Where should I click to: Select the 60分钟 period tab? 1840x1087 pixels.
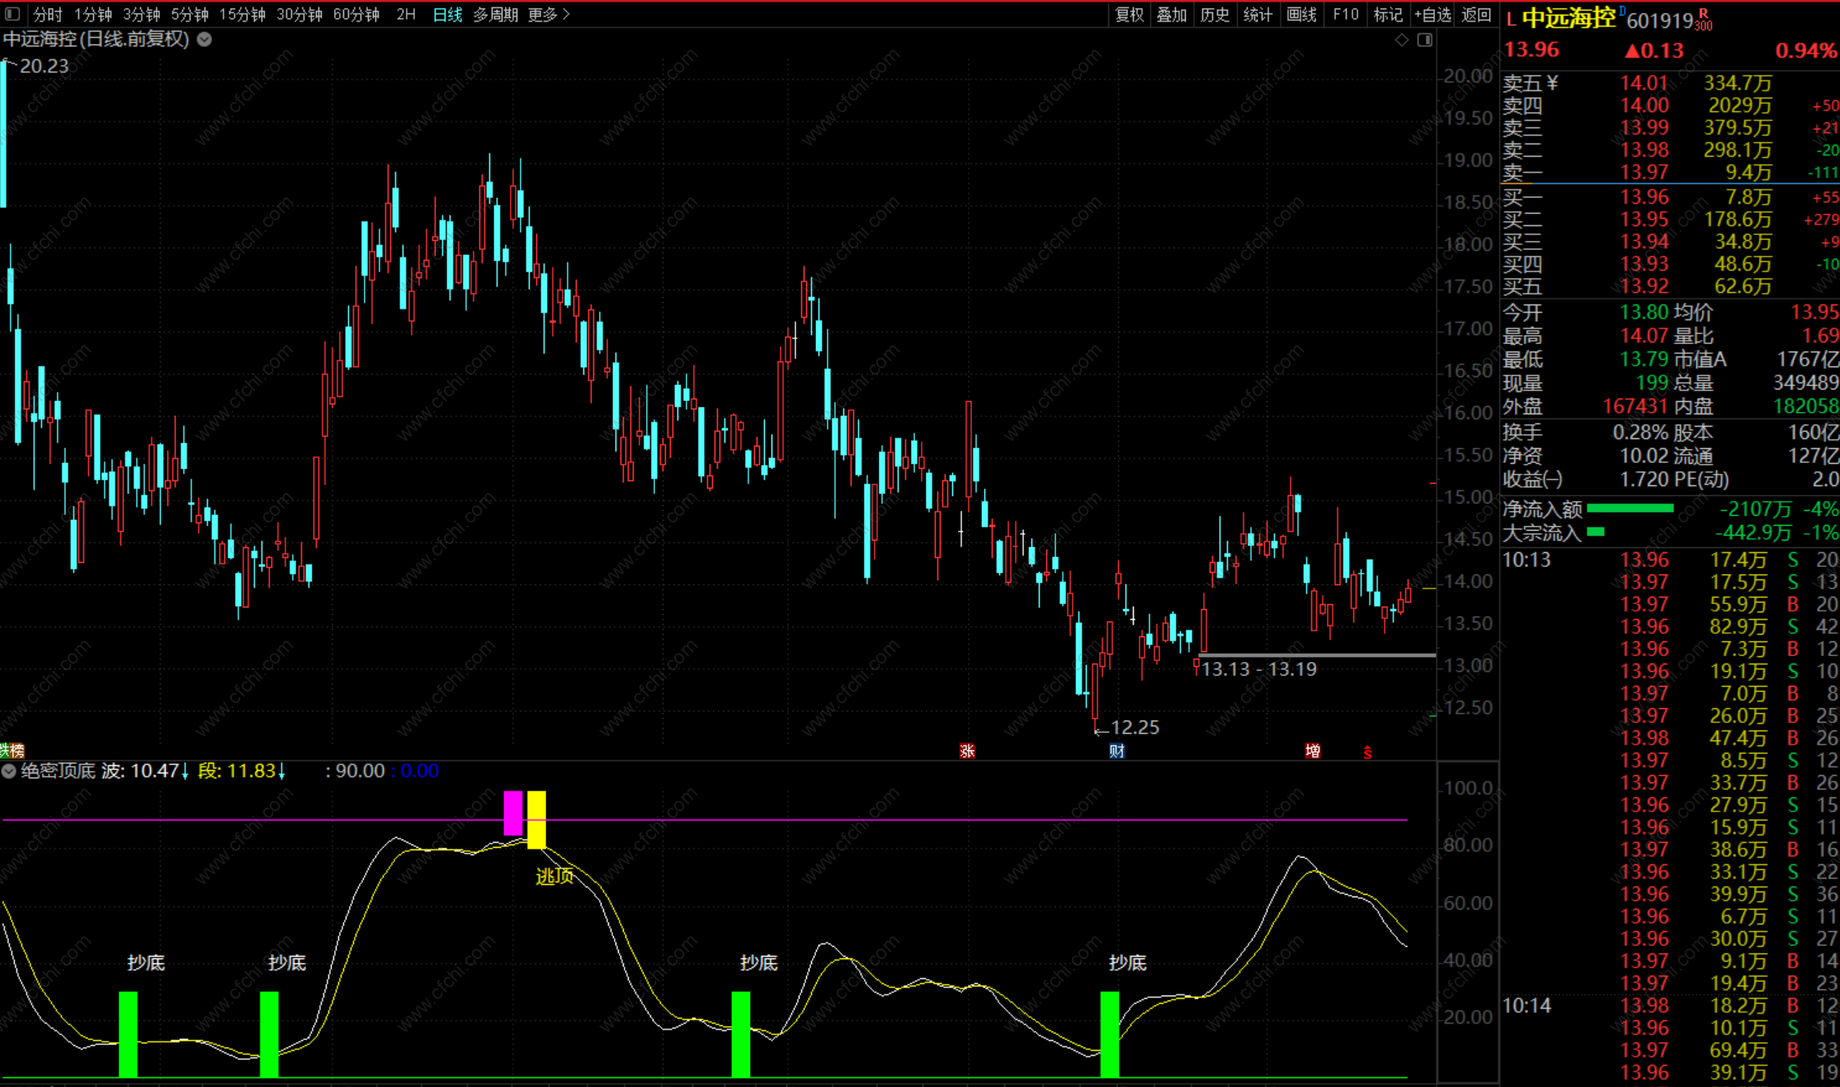tap(356, 14)
